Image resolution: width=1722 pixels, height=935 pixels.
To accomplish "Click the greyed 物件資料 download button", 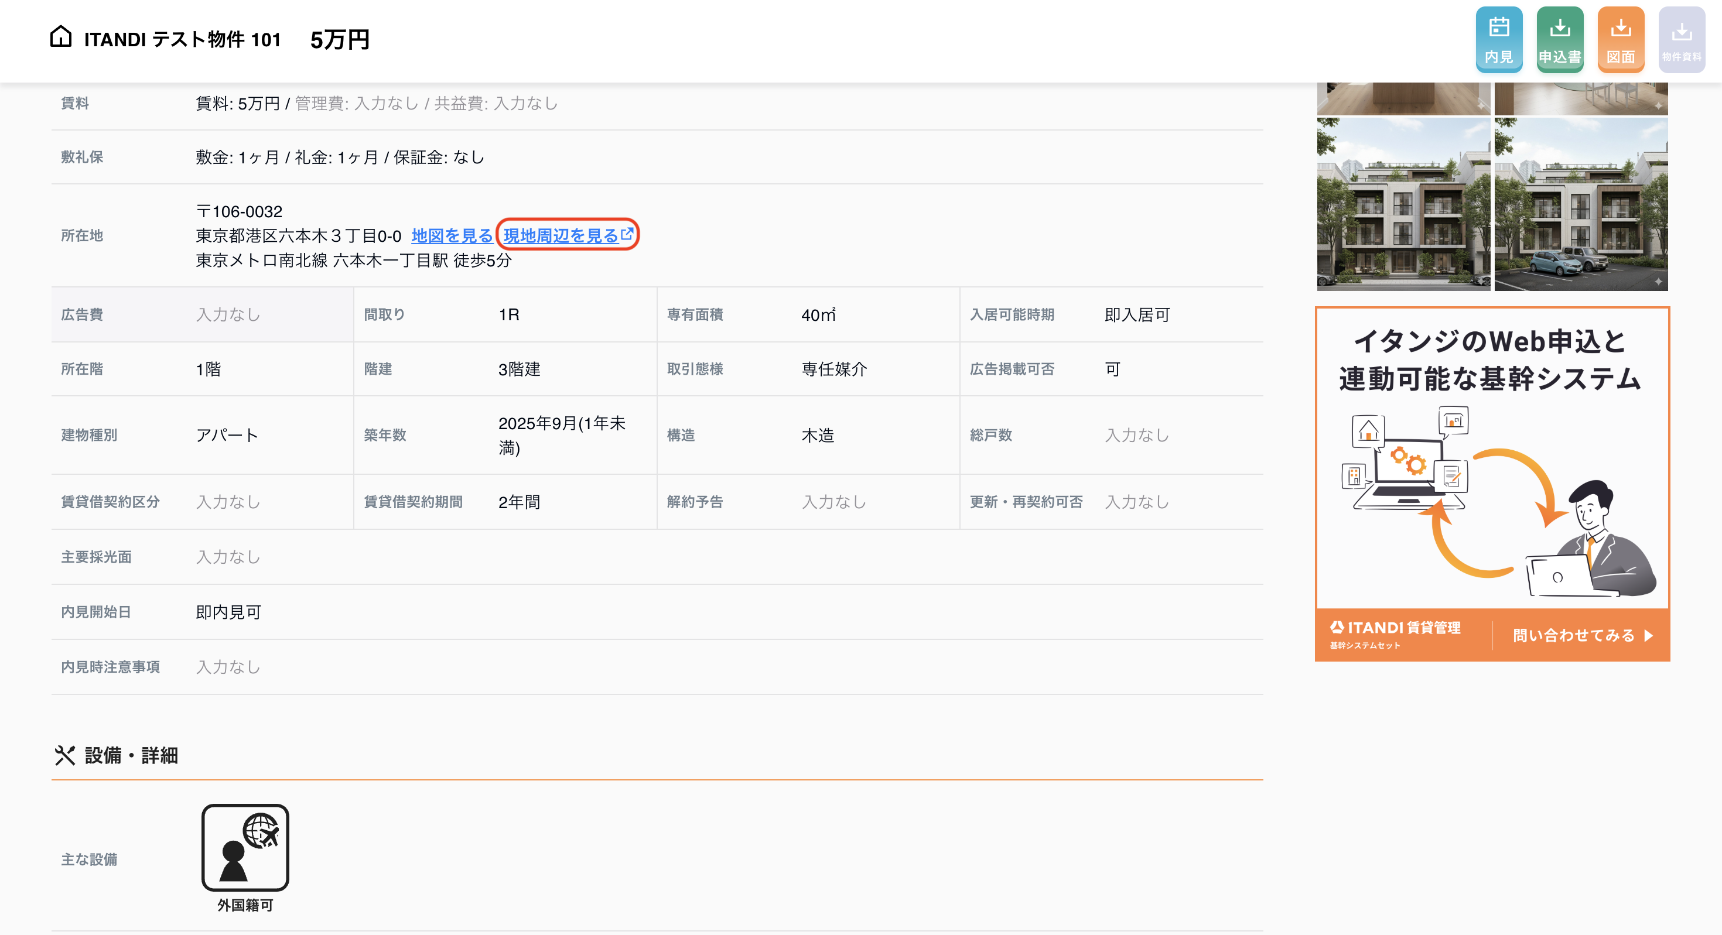I will [x=1681, y=39].
